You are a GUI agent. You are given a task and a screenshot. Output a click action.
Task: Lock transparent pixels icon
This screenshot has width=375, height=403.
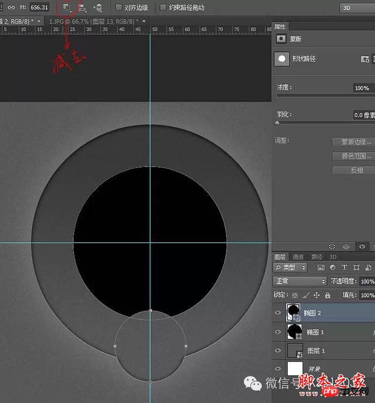pos(295,295)
